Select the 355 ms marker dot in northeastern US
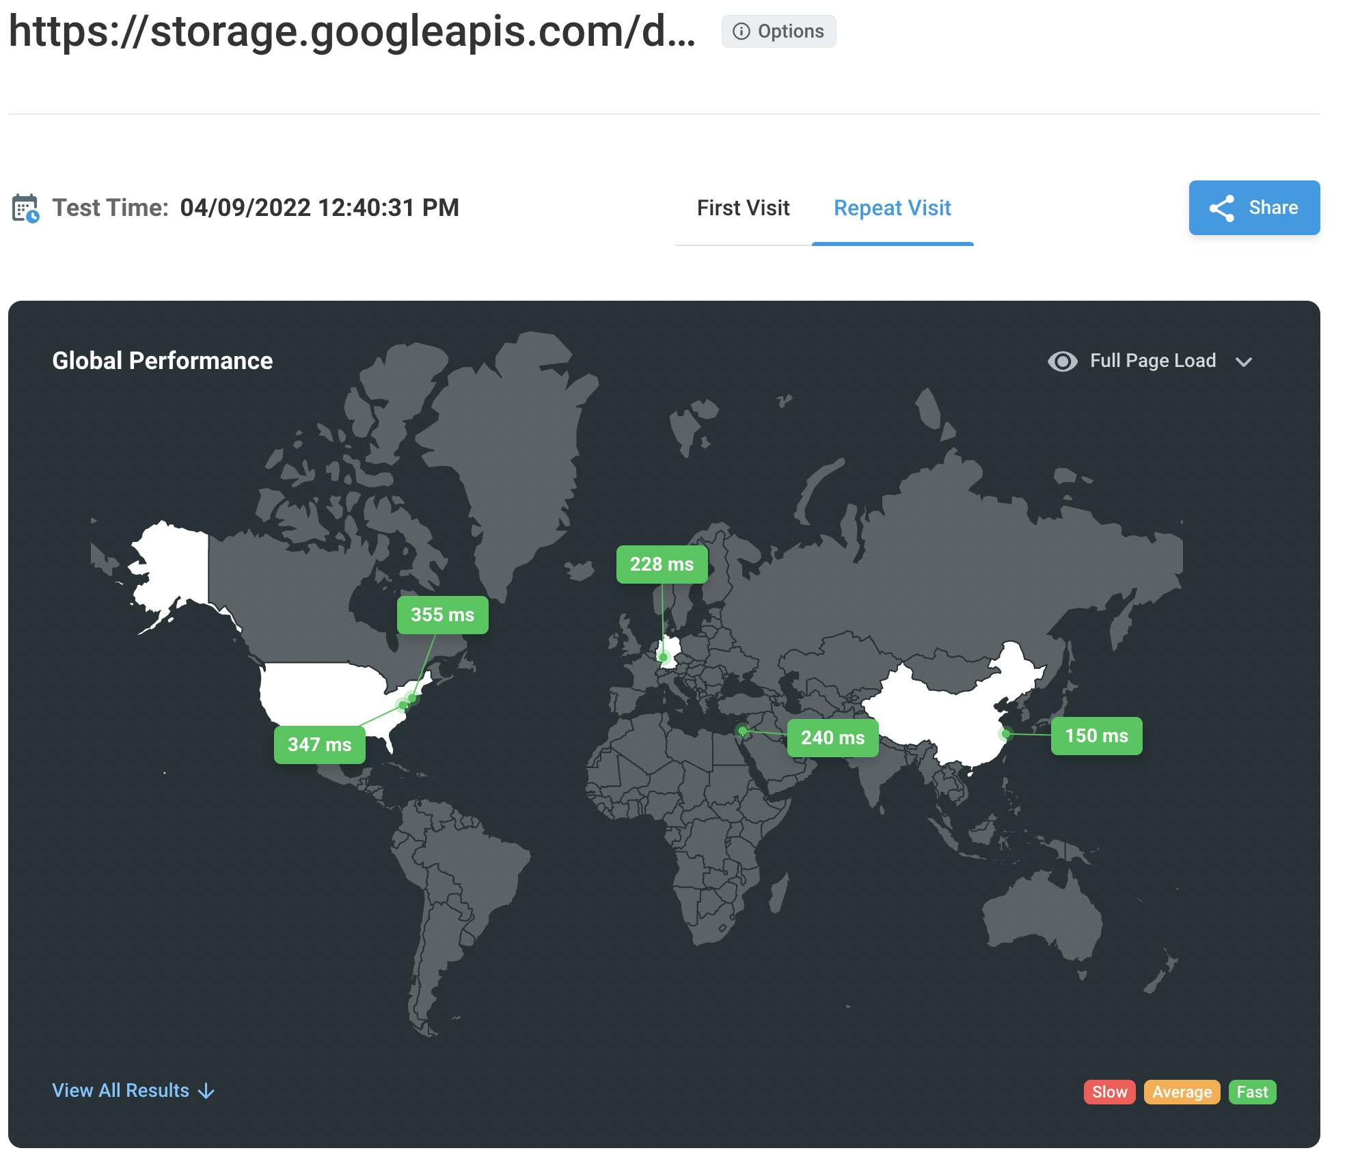1360x1170 pixels. [x=411, y=698]
